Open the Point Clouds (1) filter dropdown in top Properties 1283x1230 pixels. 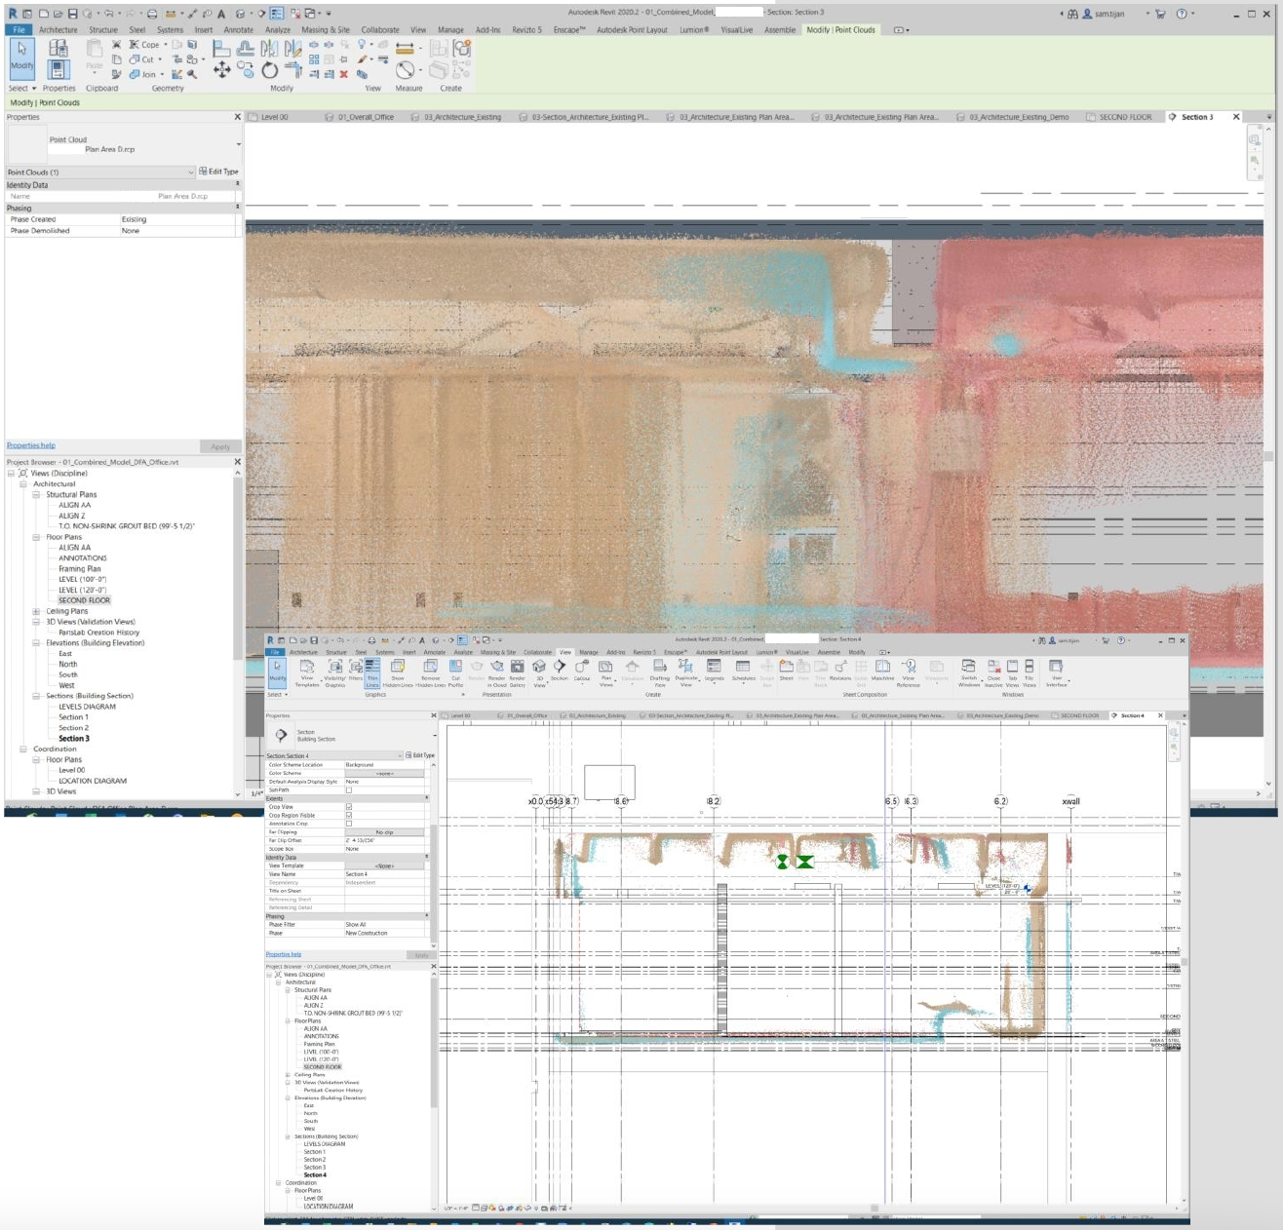101,173
